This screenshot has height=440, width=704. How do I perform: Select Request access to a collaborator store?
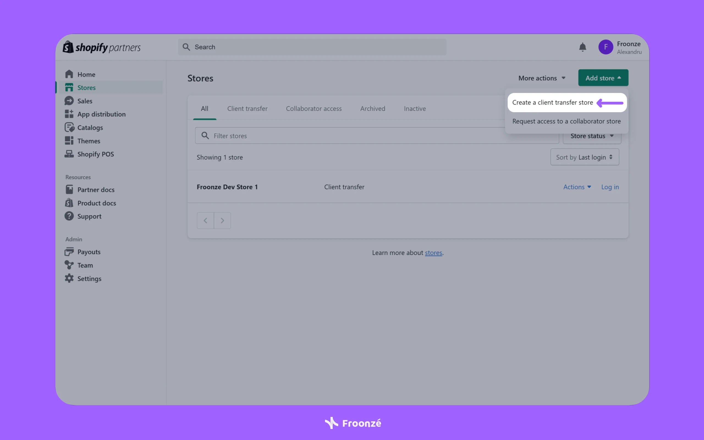coord(566,121)
